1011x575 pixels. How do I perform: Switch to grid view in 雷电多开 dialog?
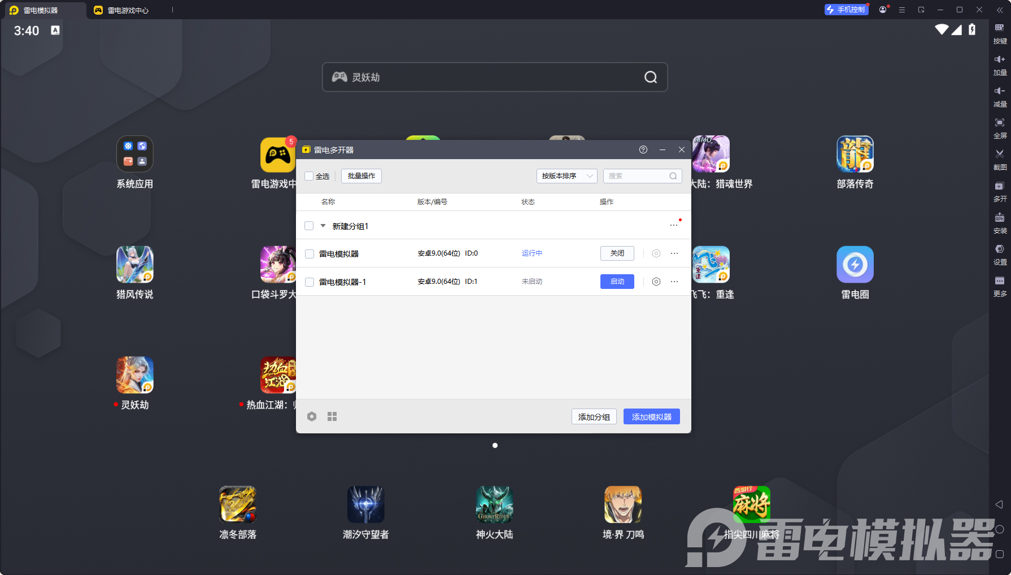[x=332, y=416]
